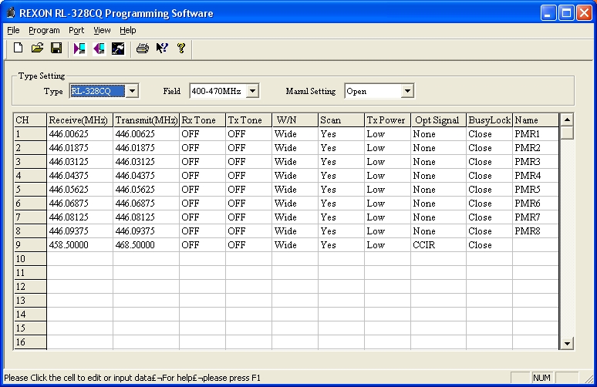
Task: Click the Name column header
Action: [x=536, y=119]
